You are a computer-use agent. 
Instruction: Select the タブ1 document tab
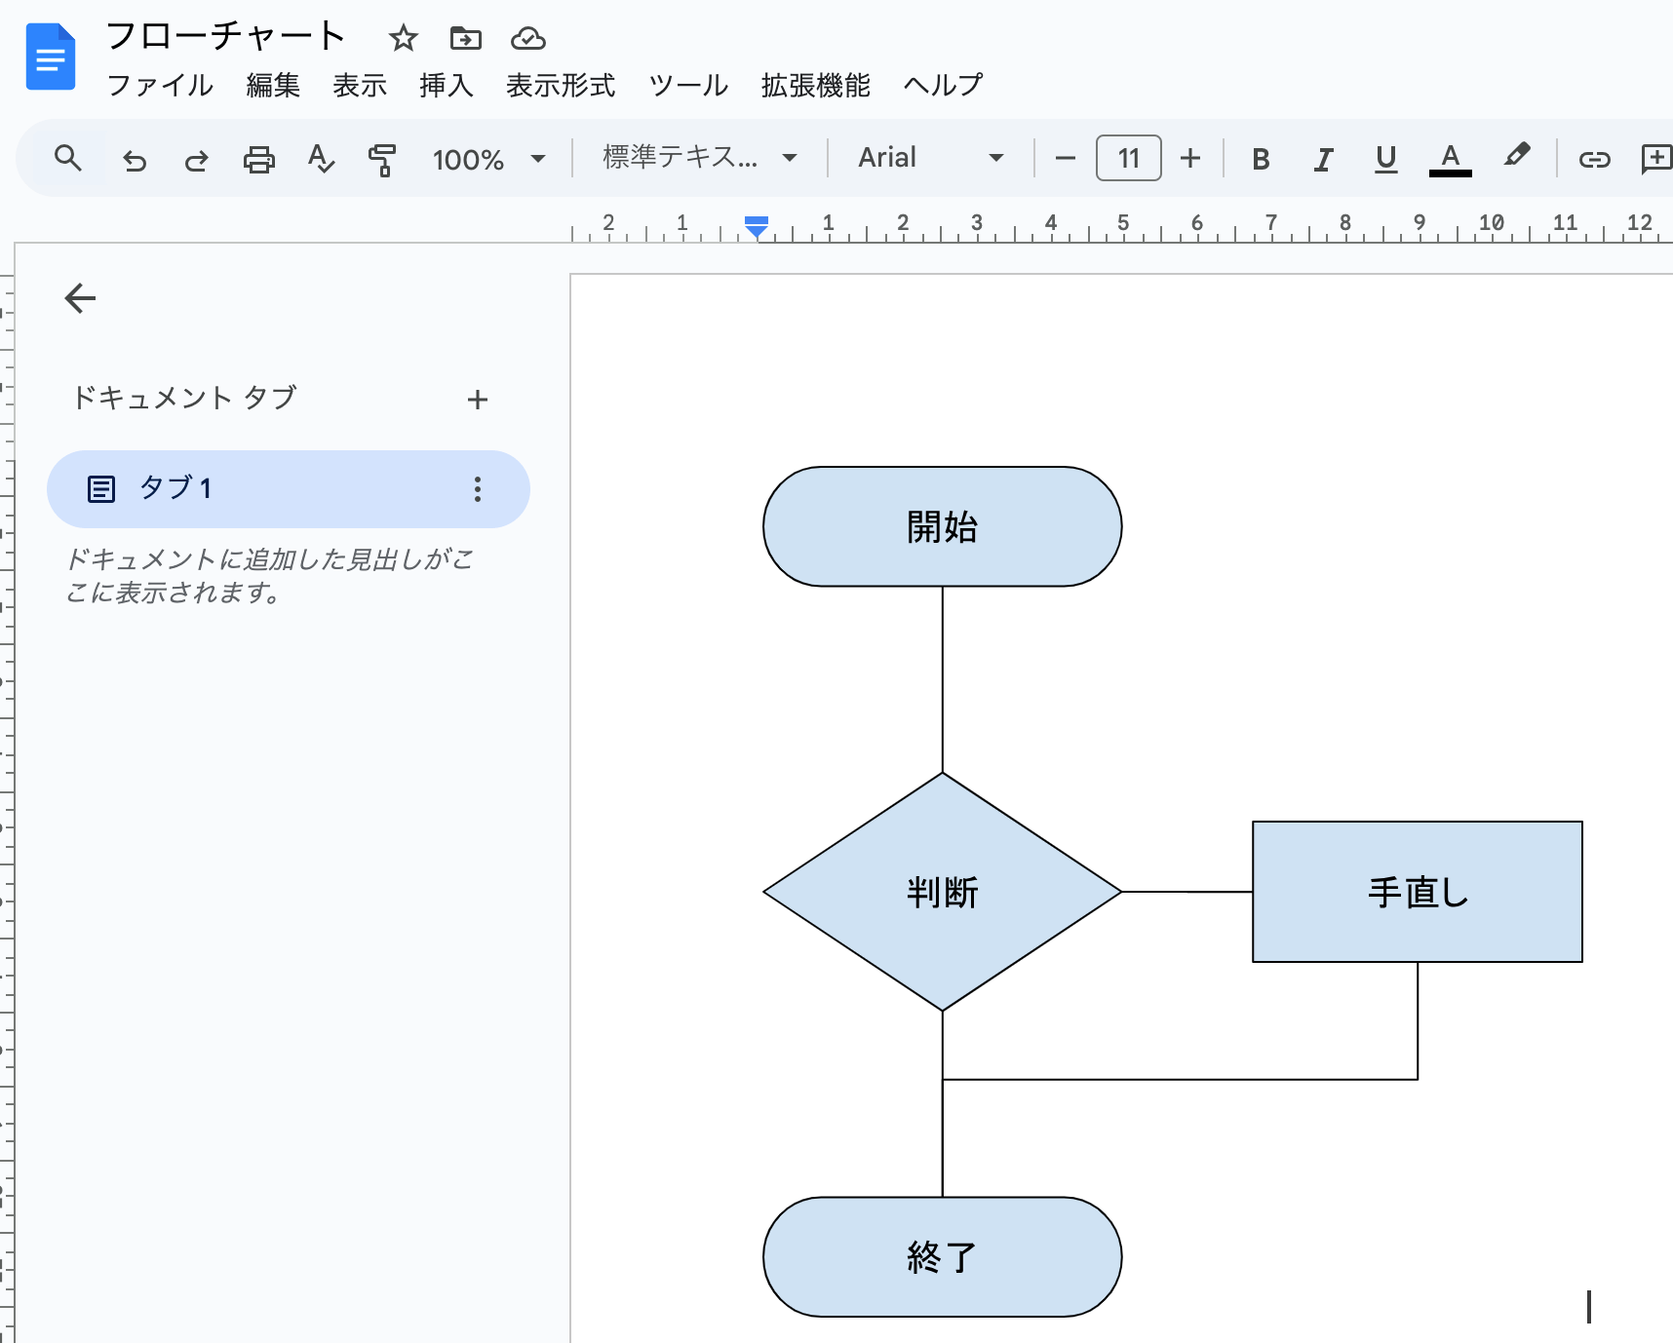tap(178, 488)
